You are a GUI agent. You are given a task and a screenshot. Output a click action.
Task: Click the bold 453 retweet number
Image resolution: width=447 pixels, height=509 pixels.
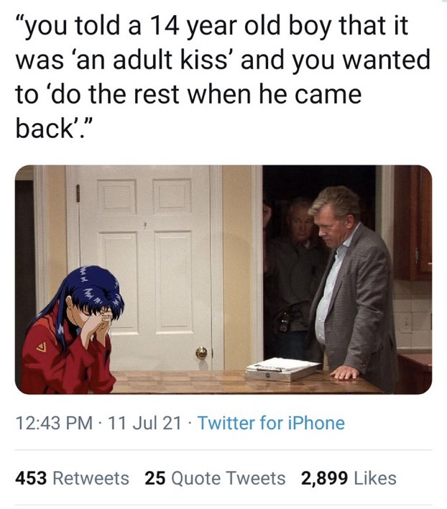click(31, 478)
